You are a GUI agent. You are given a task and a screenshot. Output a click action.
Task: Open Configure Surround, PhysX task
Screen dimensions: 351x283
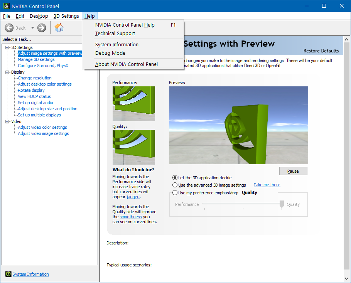click(x=43, y=66)
